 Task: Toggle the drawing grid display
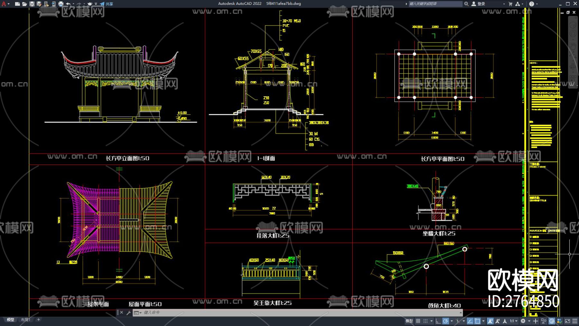pos(418,321)
